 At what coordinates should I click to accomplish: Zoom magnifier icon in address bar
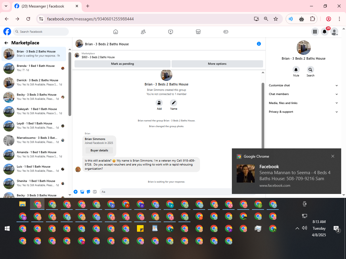[x=266, y=19]
